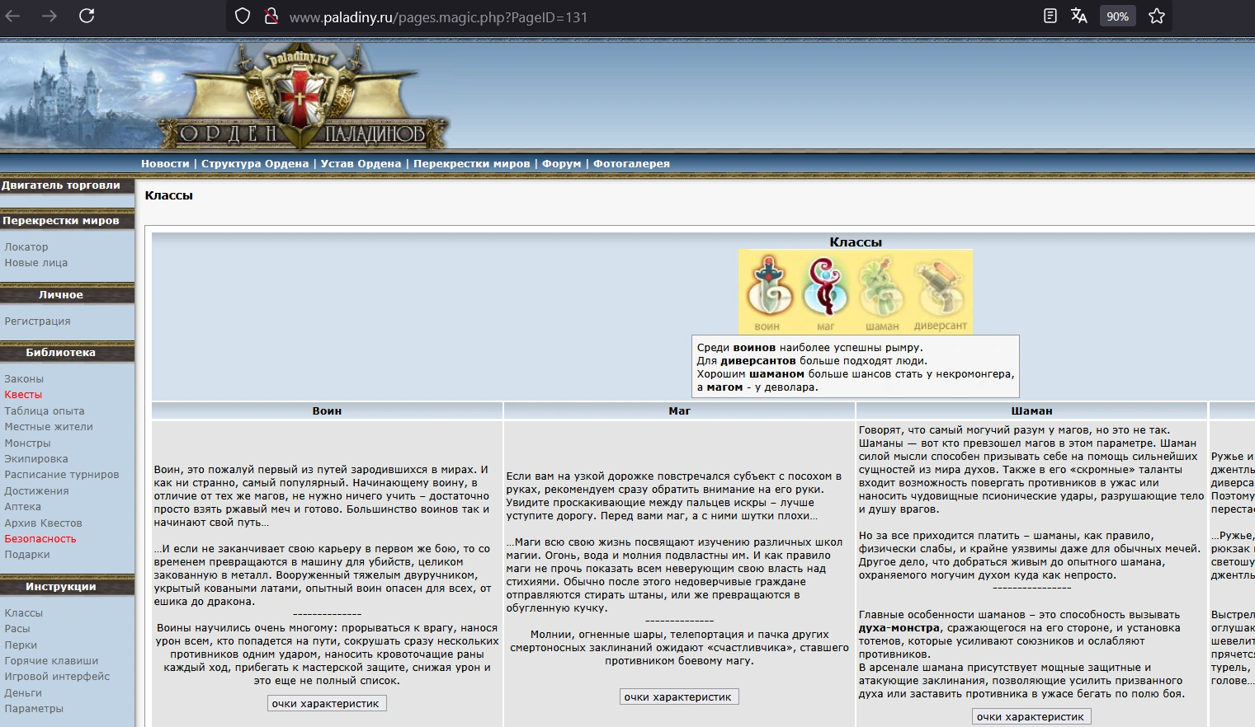This screenshot has height=727, width=1255.
Task: Open the Экипировка library link
Action: point(36,459)
